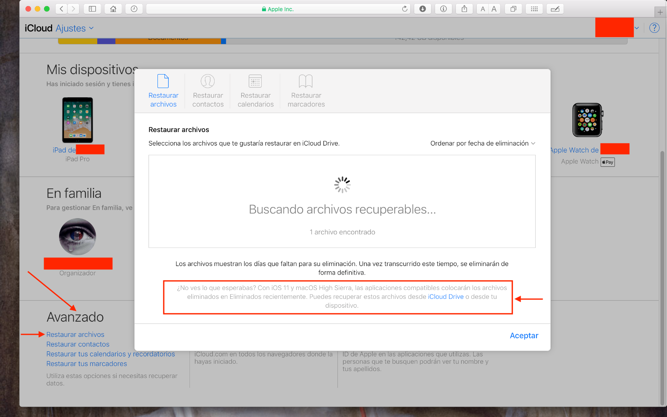
Task: Open the downloads arrow icon
Action: [x=423, y=9]
